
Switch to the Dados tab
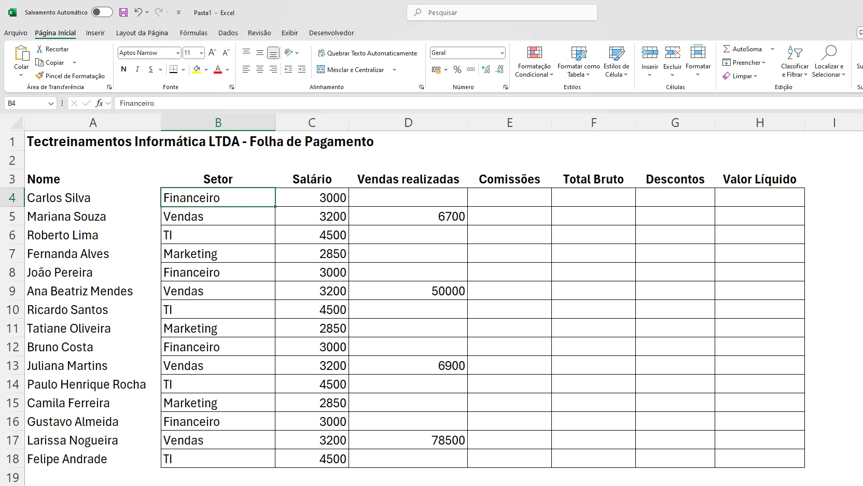(x=228, y=33)
